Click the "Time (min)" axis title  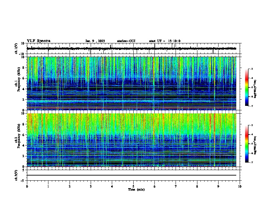coord(136,190)
